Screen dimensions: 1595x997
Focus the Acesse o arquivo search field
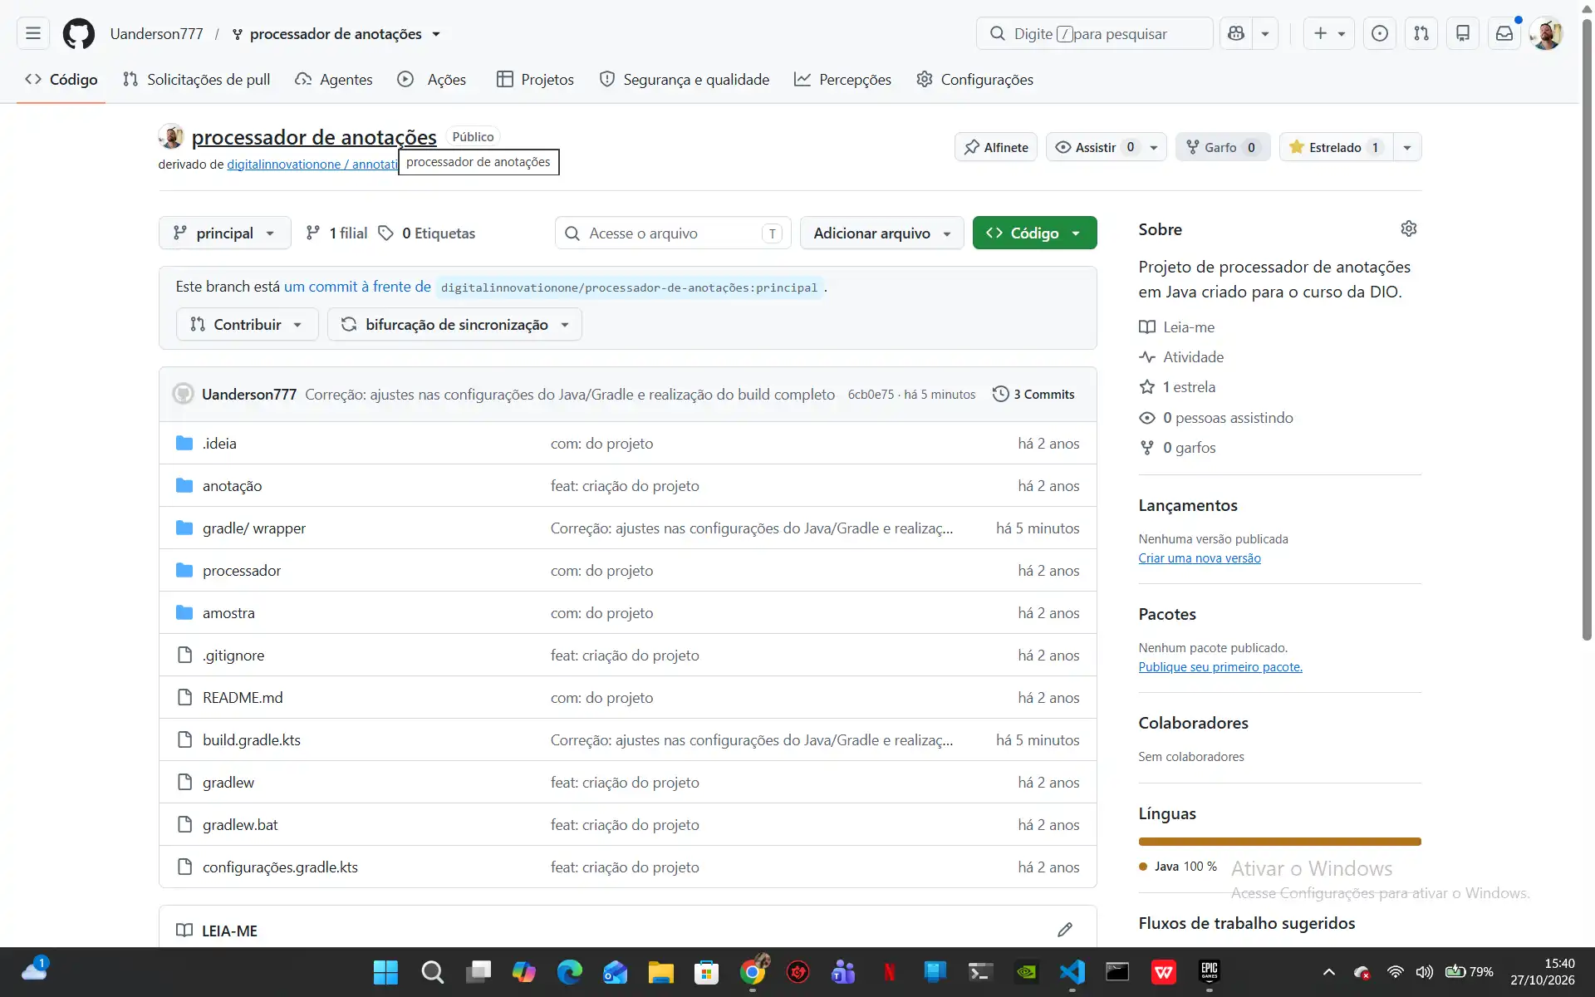point(673,233)
